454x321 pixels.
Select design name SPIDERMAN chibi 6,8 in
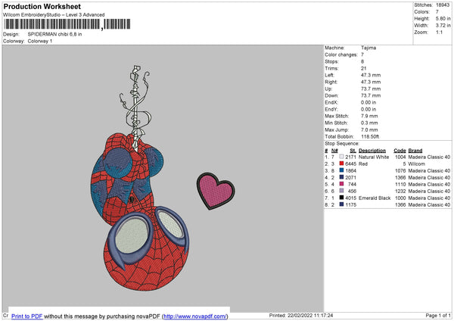click(x=54, y=34)
